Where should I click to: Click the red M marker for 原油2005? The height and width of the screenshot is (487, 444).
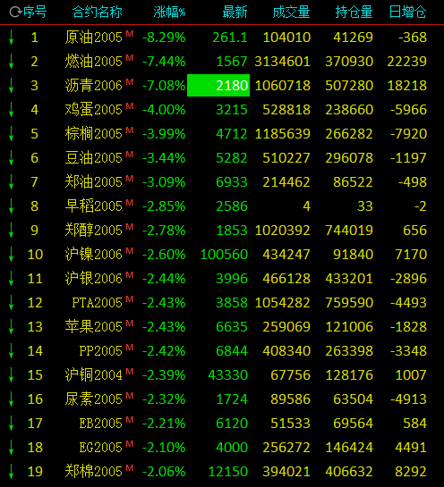(x=130, y=34)
